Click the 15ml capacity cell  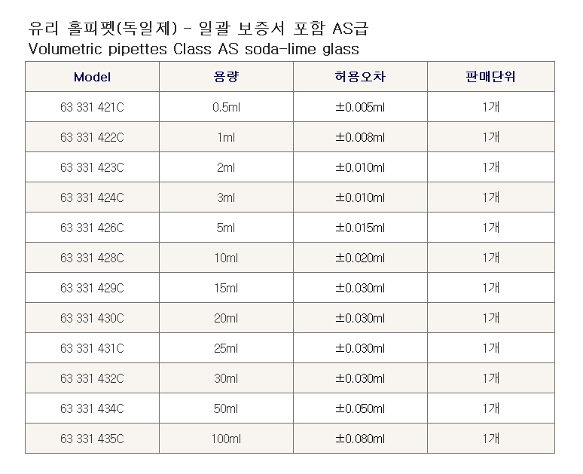click(226, 288)
